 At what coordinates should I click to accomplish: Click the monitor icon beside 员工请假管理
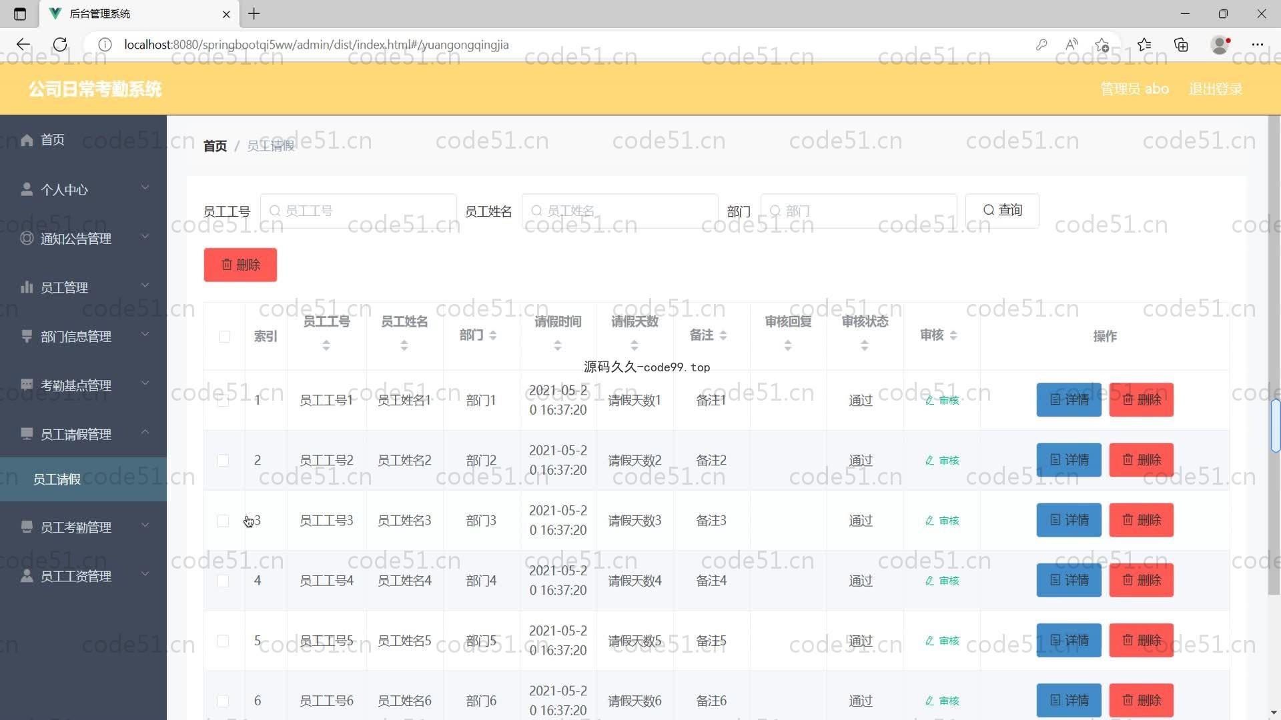tap(27, 434)
